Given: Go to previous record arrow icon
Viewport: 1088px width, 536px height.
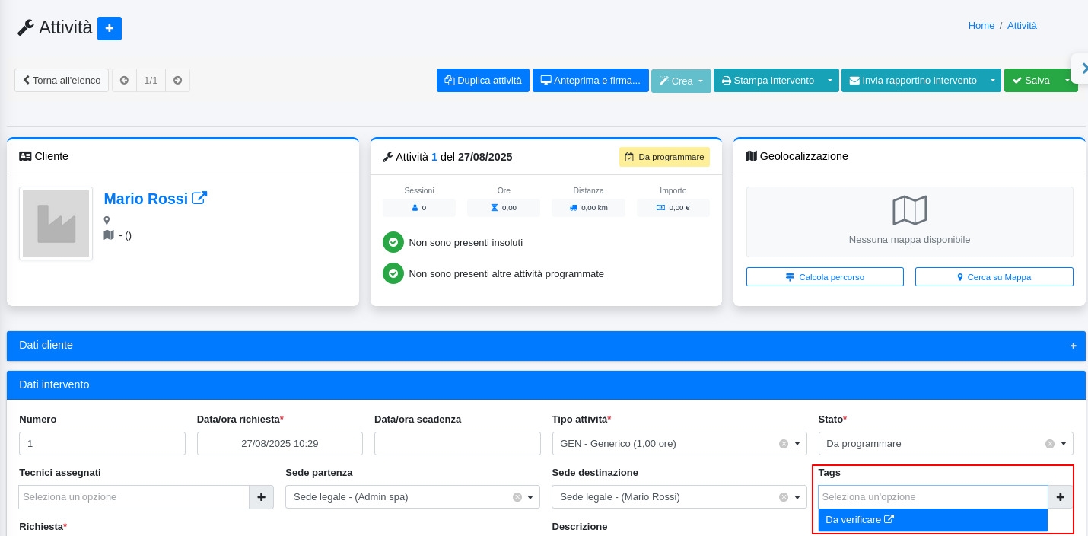Looking at the screenshot, I should [124, 80].
